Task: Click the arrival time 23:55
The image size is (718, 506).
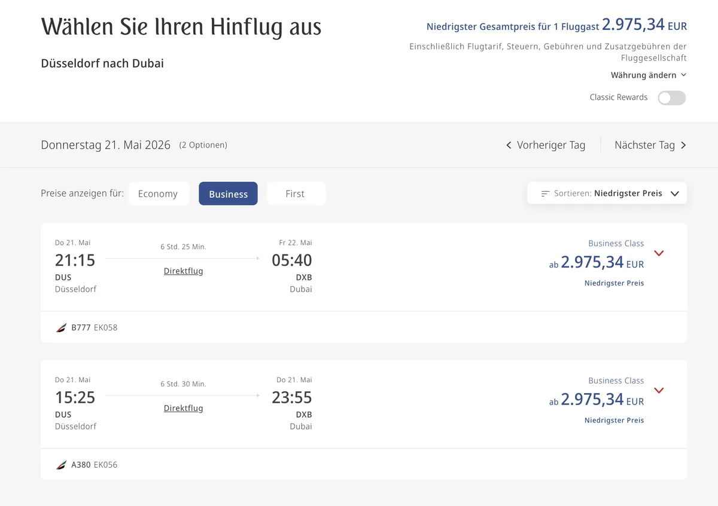Action: tap(292, 398)
